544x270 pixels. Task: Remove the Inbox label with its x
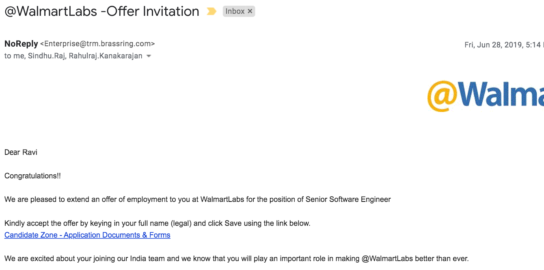pyautogui.click(x=250, y=11)
